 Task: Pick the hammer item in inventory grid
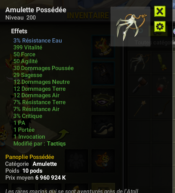click(139, 85)
